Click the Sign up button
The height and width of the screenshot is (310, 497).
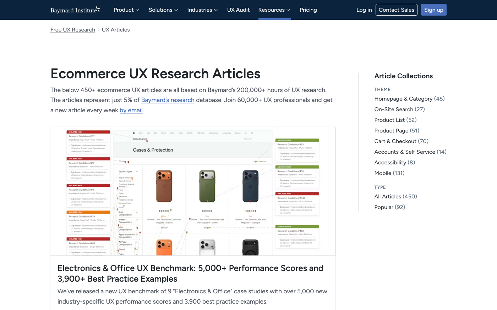pyautogui.click(x=433, y=10)
